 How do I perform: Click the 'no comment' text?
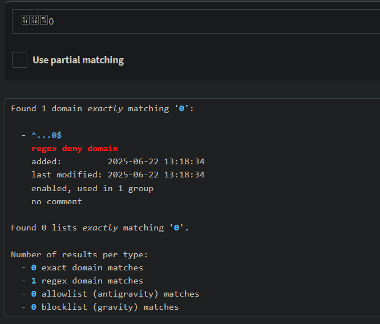coord(56,201)
